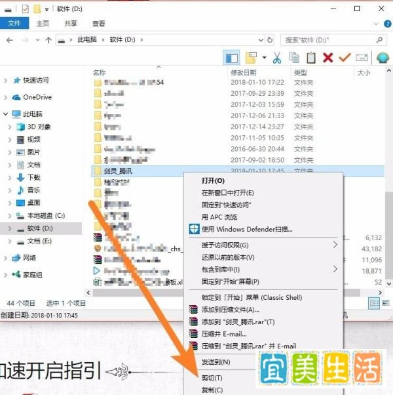
Task: Click the red X Delete icon
Action: tap(328, 58)
